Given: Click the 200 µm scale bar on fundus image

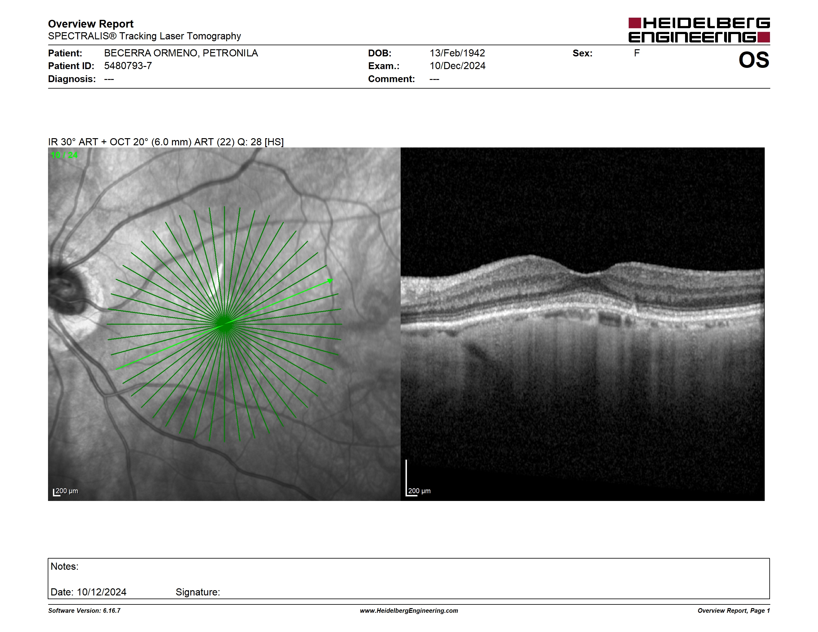Looking at the screenshot, I should [65, 492].
